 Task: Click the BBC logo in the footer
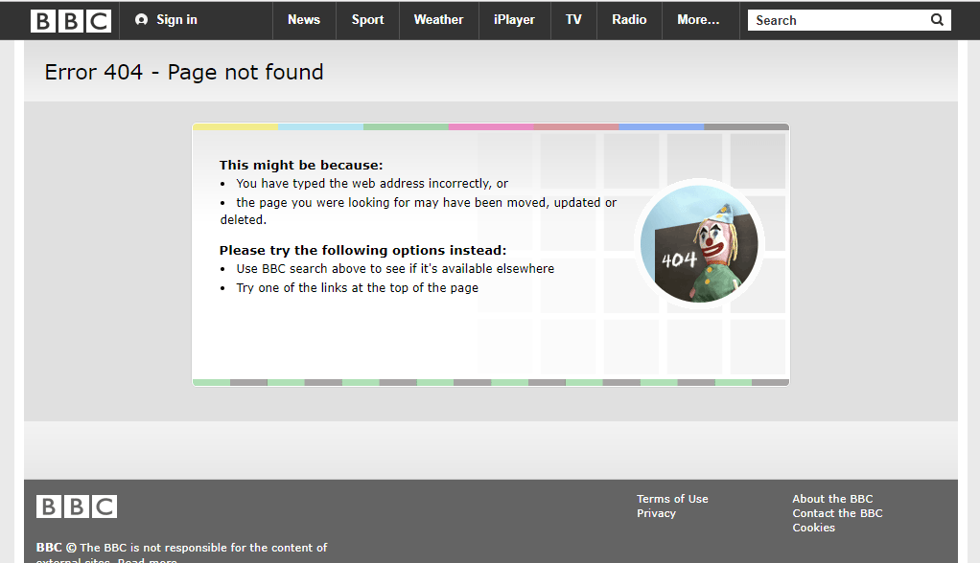click(x=77, y=507)
